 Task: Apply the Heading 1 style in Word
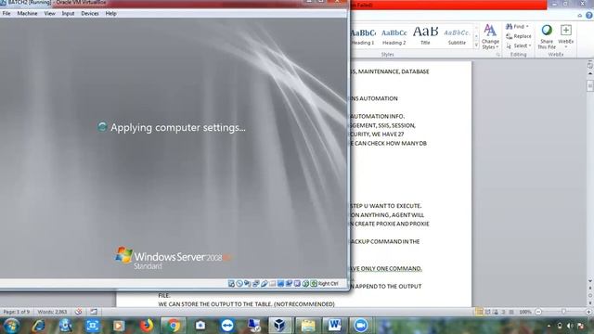[363, 37]
